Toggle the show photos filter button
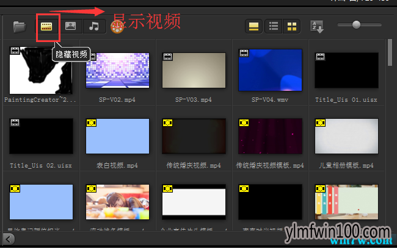 tap(70, 26)
